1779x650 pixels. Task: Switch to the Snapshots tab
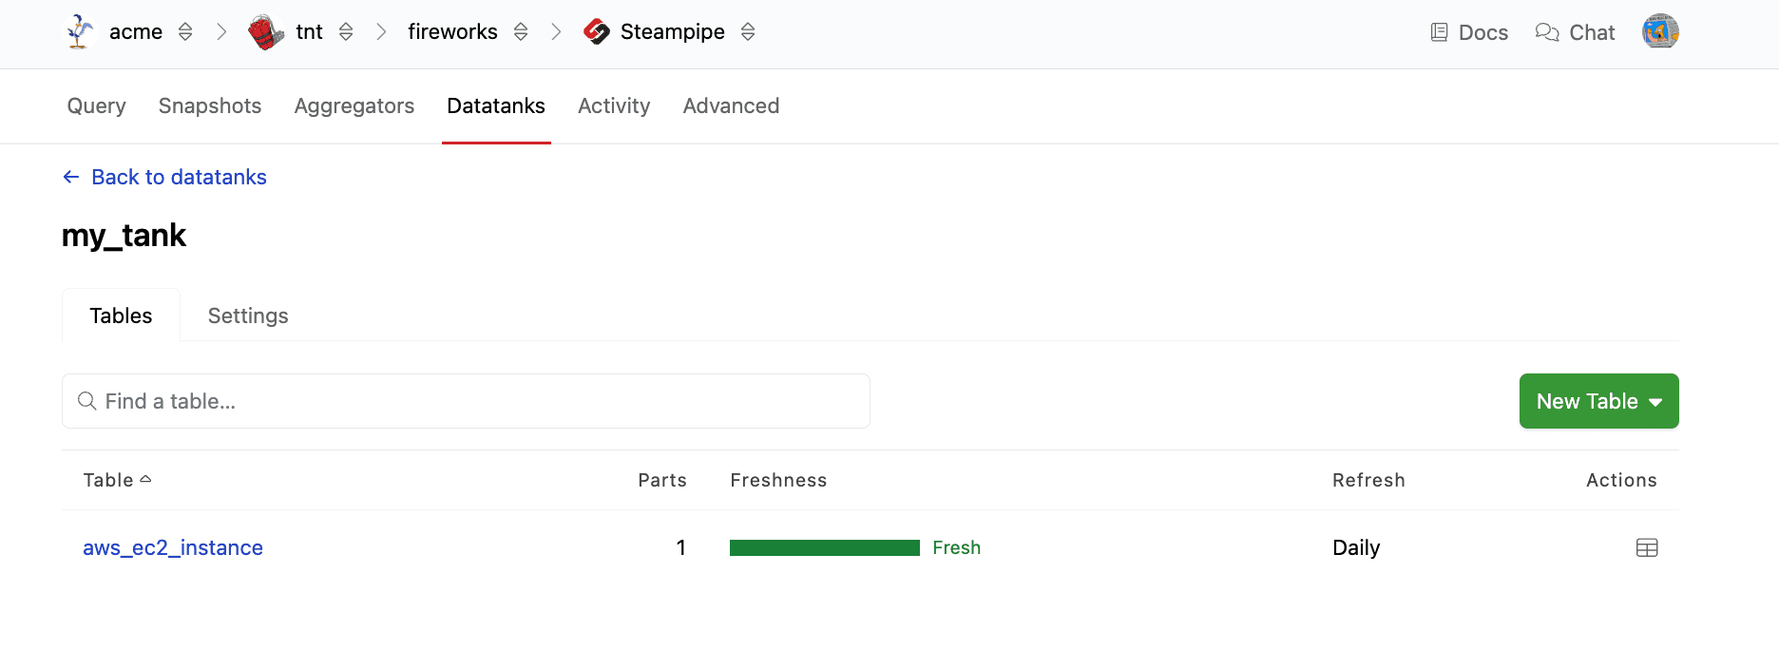pyautogui.click(x=210, y=105)
